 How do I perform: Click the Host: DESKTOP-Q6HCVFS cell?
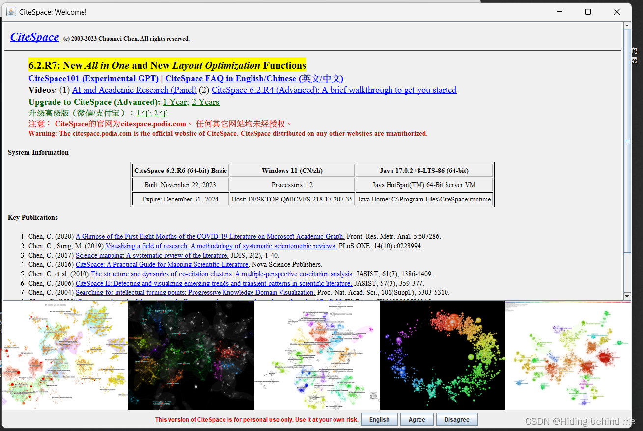click(x=292, y=199)
